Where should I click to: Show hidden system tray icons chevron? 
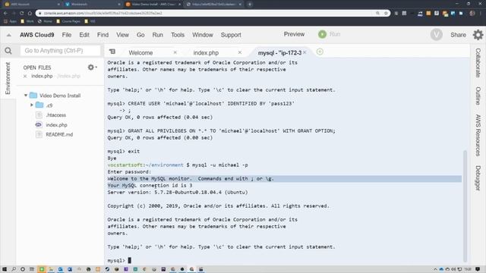click(x=435, y=269)
